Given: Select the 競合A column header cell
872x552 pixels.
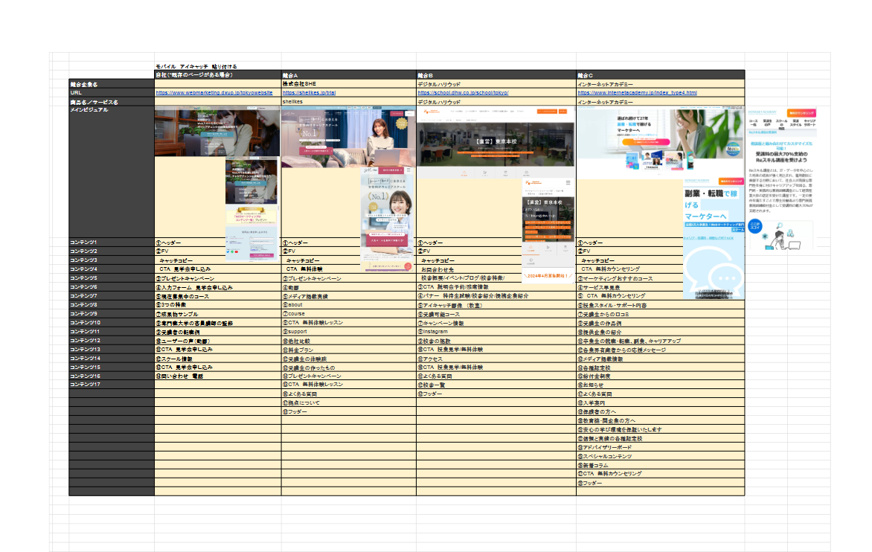Looking at the screenshot, I should coord(348,75).
